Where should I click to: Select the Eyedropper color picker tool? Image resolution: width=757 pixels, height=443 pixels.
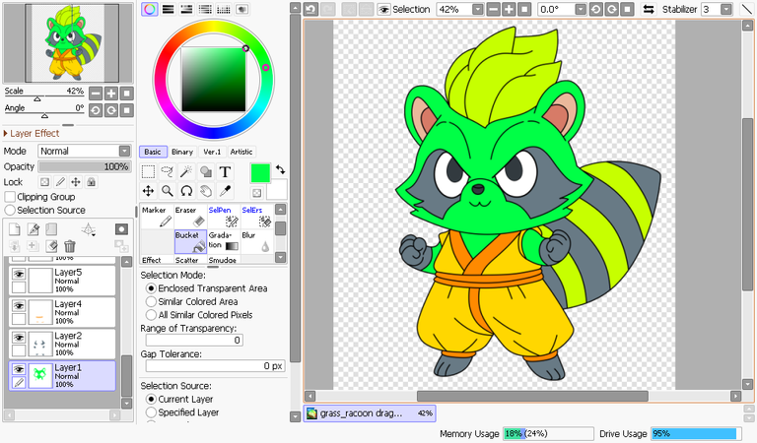[225, 191]
